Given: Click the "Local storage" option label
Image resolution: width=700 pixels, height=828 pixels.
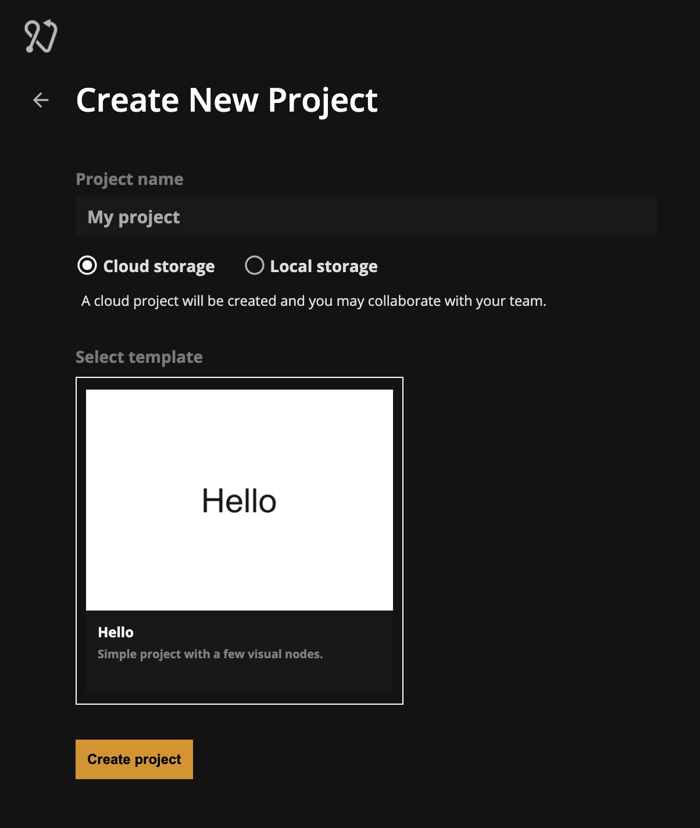Looking at the screenshot, I should pyautogui.click(x=324, y=266).
